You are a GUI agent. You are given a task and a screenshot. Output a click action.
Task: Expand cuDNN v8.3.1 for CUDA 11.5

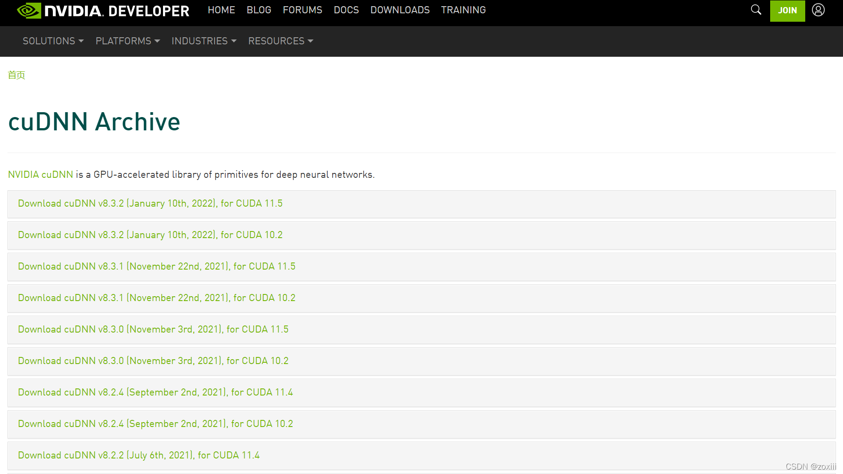(421, 267)
